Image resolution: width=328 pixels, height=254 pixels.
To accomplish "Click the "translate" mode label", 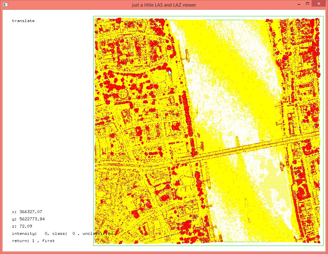I will click(23, 21).
